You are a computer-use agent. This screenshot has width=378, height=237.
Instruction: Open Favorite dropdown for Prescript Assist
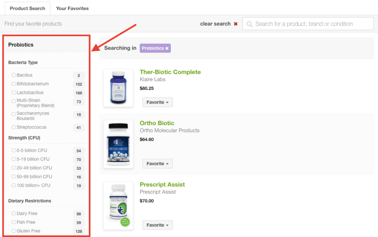tap(157, 225)
